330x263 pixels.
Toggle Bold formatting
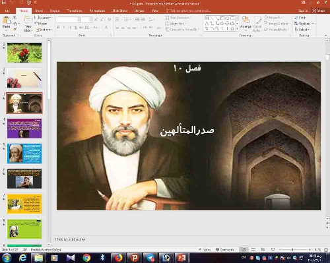tap(59, 28)
